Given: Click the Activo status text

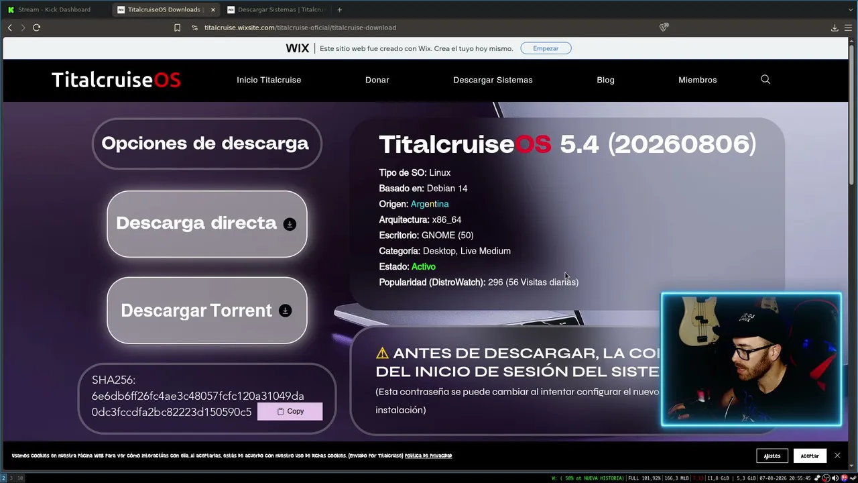Looking at the screenshot, I should click(x=424, y=267).
